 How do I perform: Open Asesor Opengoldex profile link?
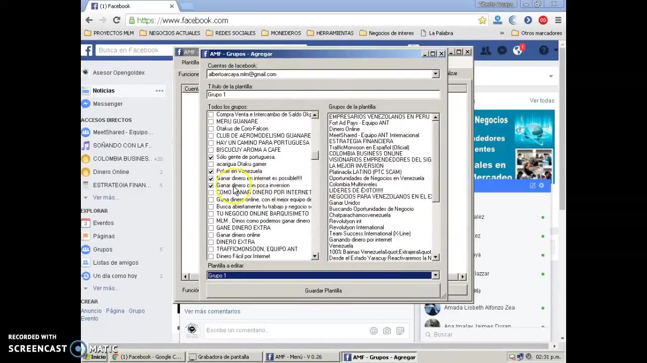click(x=119, y=73)
